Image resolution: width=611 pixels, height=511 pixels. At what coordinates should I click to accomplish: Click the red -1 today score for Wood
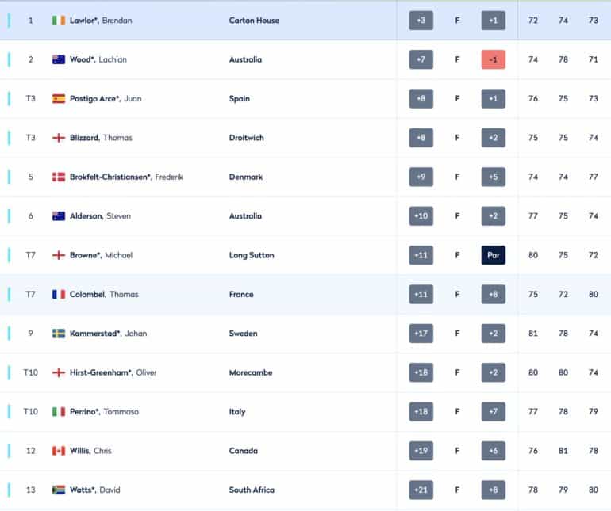point(494,59)
